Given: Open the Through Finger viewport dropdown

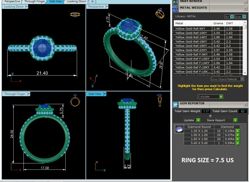Looking at the screenshot, I should point(29,94).
